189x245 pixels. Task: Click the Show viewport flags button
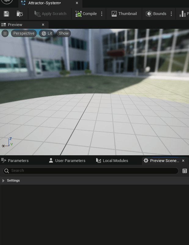point(64,33)
